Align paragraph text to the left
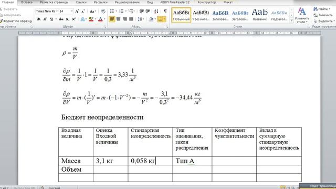 112,19
